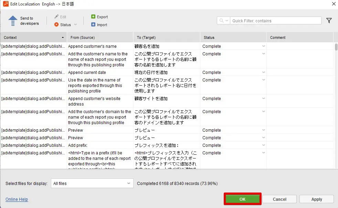
Task: Focus the Quick Filter text field
Action: (x=275, y=21)
